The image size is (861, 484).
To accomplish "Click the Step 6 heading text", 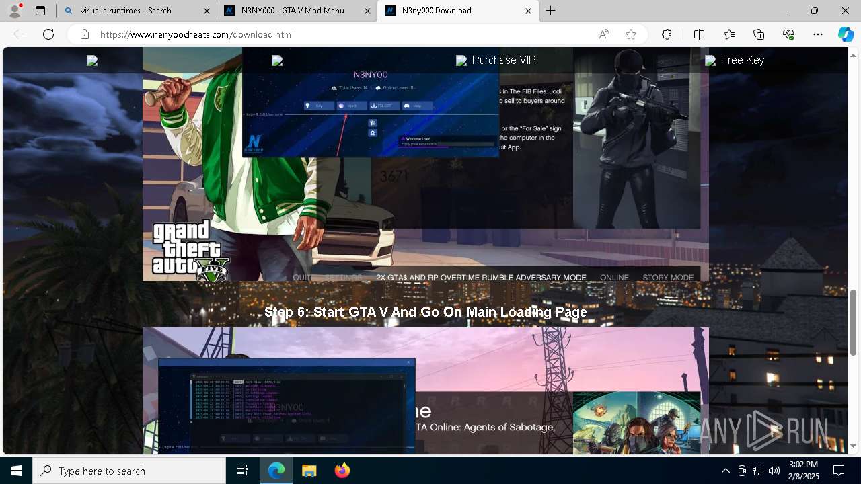I will (x=426, y=312).
